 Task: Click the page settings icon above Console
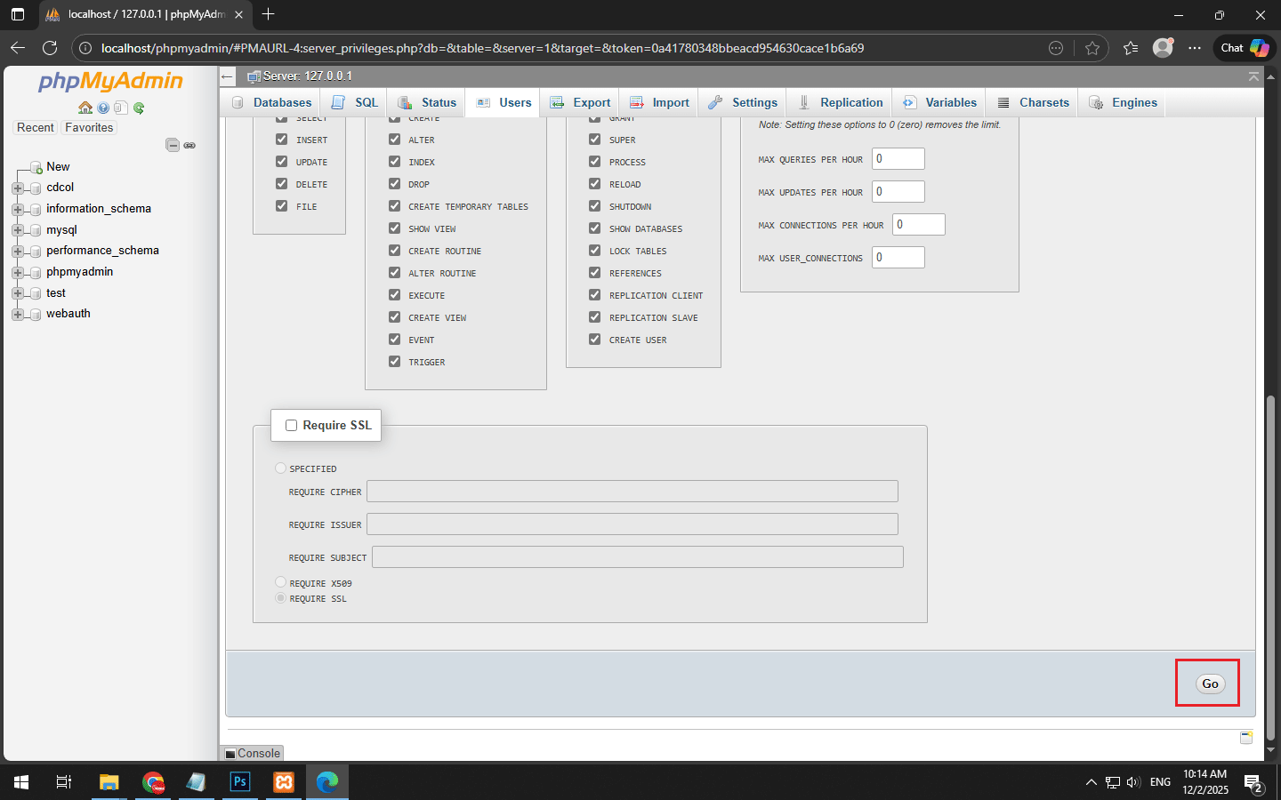[1246, 738]
